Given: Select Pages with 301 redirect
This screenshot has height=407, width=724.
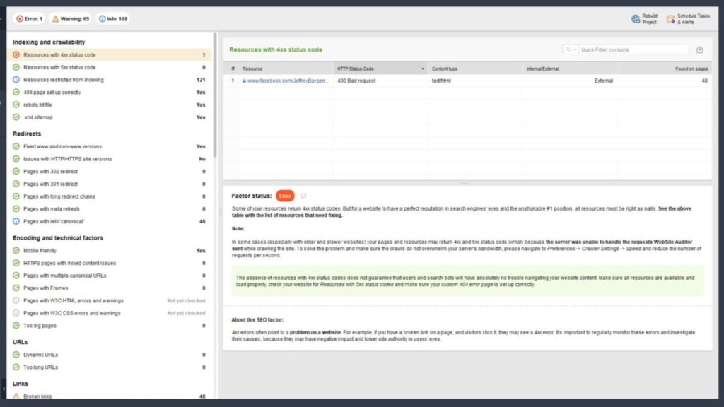Looking at the screenshot, I should [110, 184].
